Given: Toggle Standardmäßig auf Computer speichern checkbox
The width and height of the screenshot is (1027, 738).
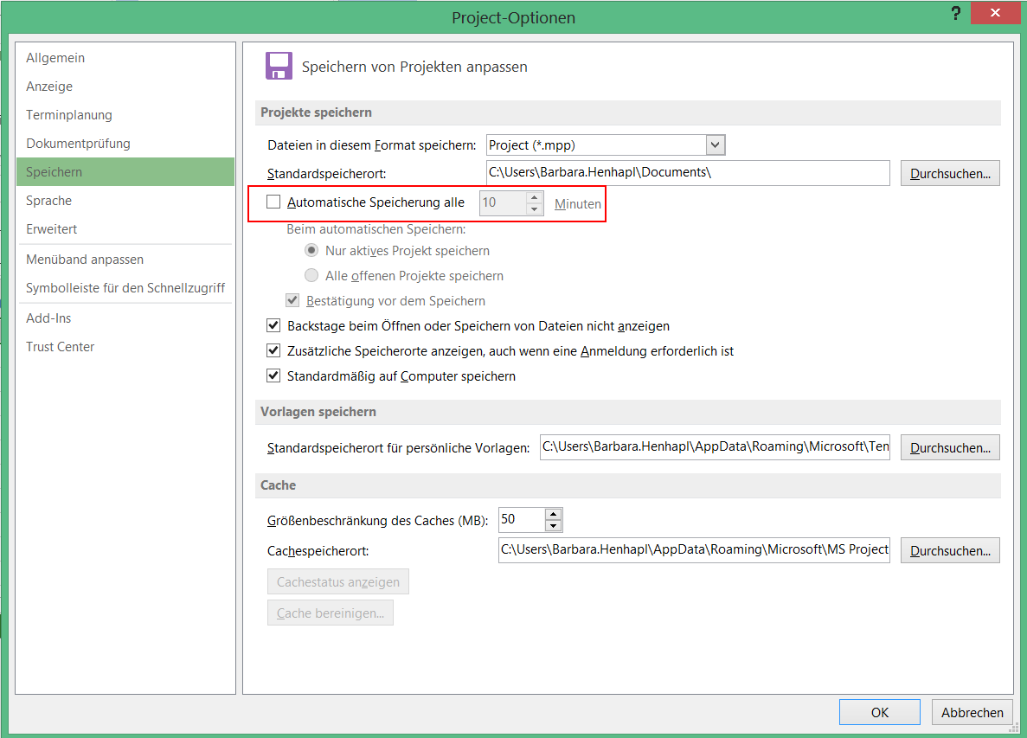Looking at the screenshot, I should (273, 376).
